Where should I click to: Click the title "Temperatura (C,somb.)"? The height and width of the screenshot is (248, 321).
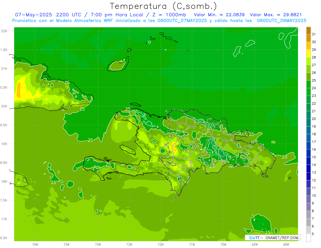point(163,6)
